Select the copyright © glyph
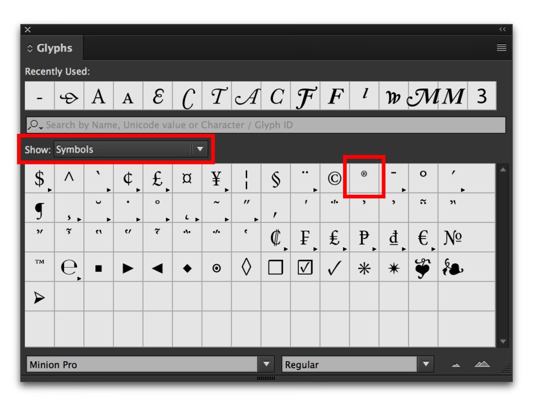The width and height of the screenshot is (533, 406). pos(334,179)
